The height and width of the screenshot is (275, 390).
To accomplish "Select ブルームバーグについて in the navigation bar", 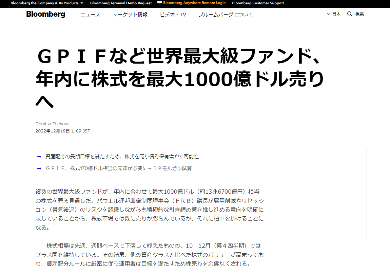I will [225, 14].
